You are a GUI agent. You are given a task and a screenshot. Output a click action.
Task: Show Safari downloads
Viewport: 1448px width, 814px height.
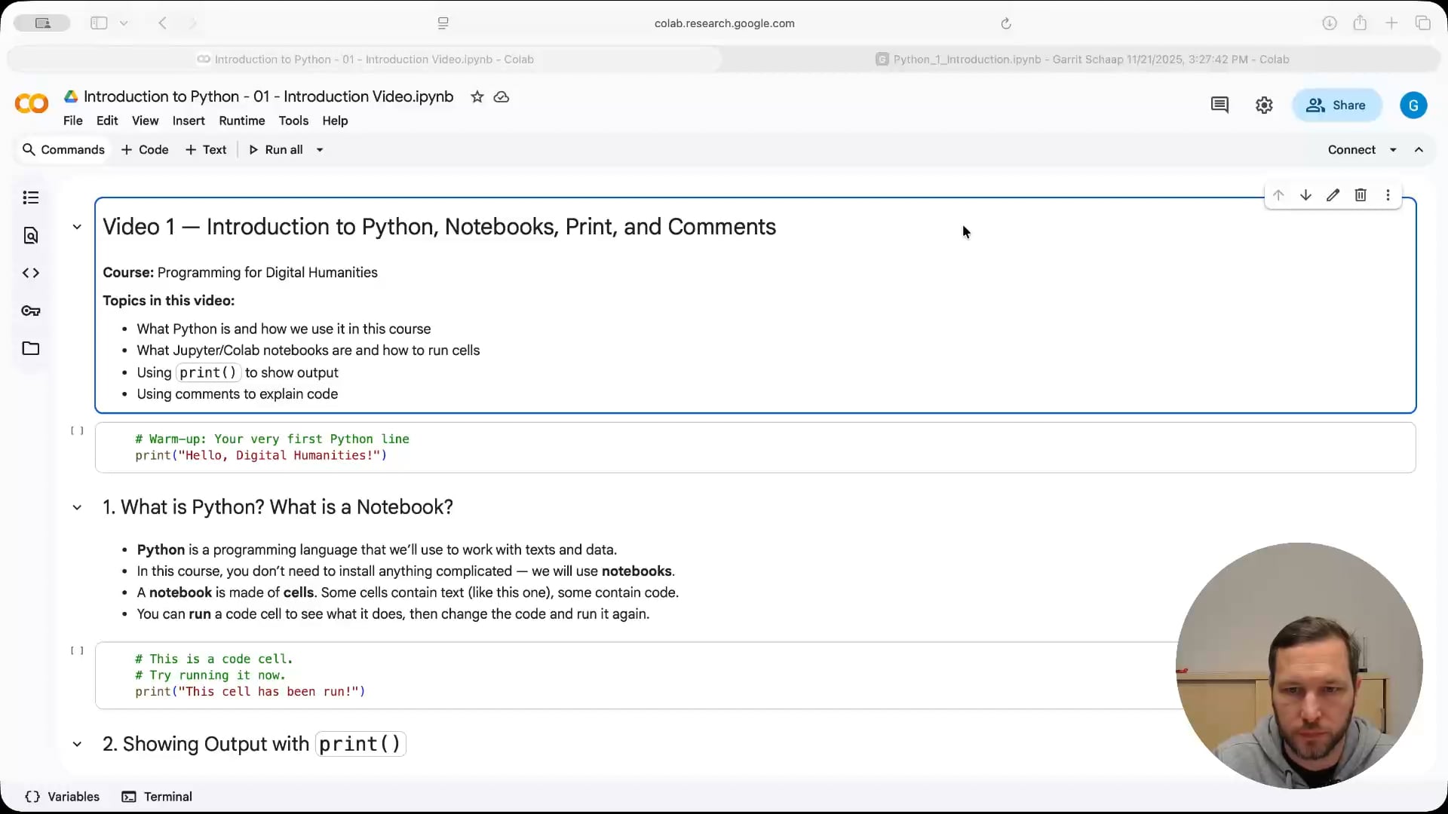(1329, 23)
